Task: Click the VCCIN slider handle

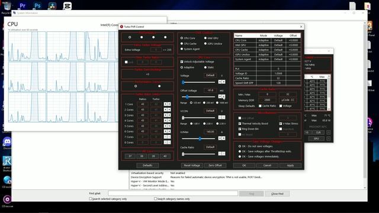Action: click(x=183, y=118)
